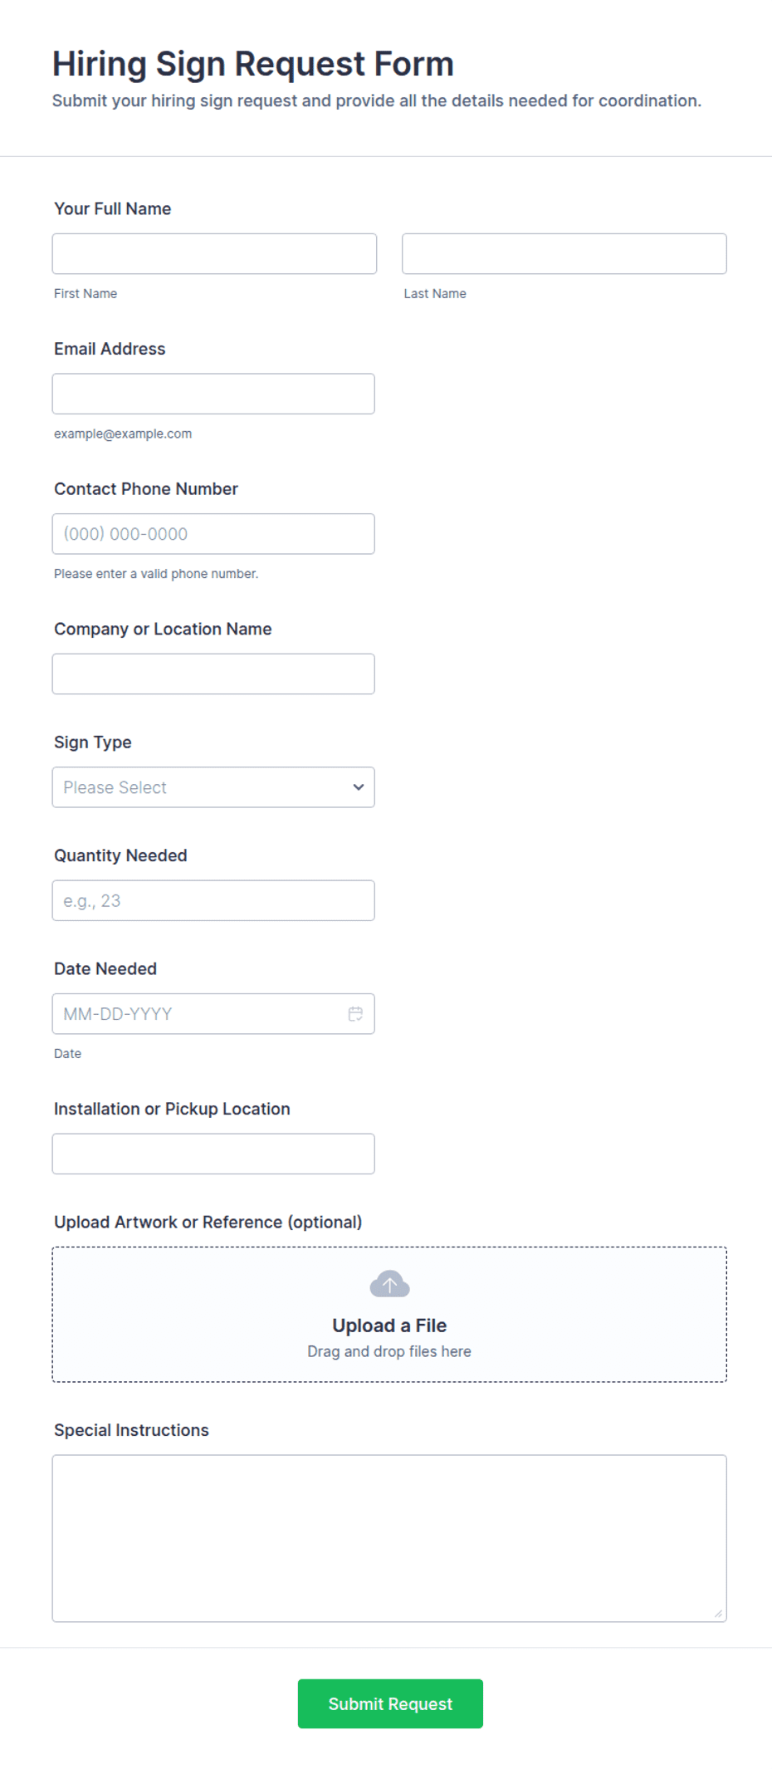772x1769 pixels.
Task: Grab the Special Instructions resize handle
Action: coord(718,1613)
